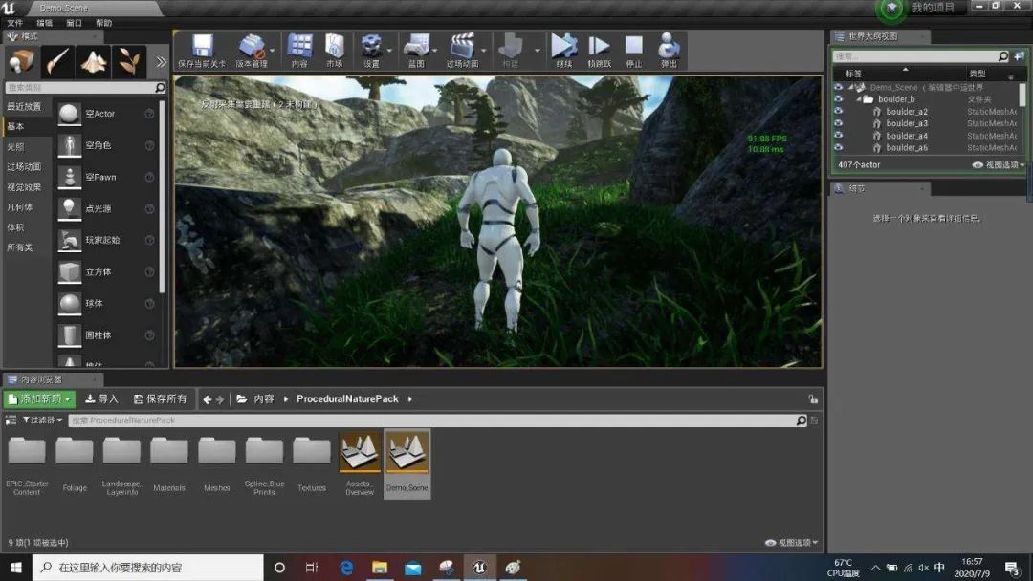Screen dimensions: 1033x581
Task: Toggle the eye icon for boulder_a6
Action: pos(838,147)
